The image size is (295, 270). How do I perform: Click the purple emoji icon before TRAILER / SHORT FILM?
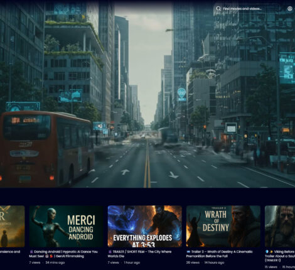[x=110, y=252]
